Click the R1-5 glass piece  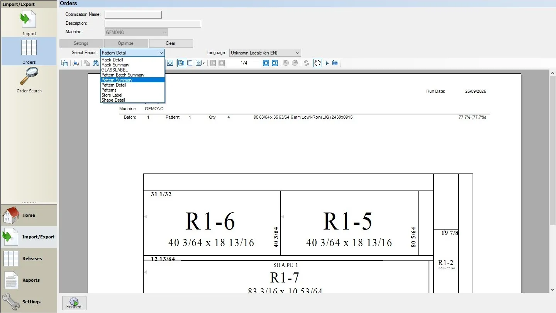coord(349,223)
